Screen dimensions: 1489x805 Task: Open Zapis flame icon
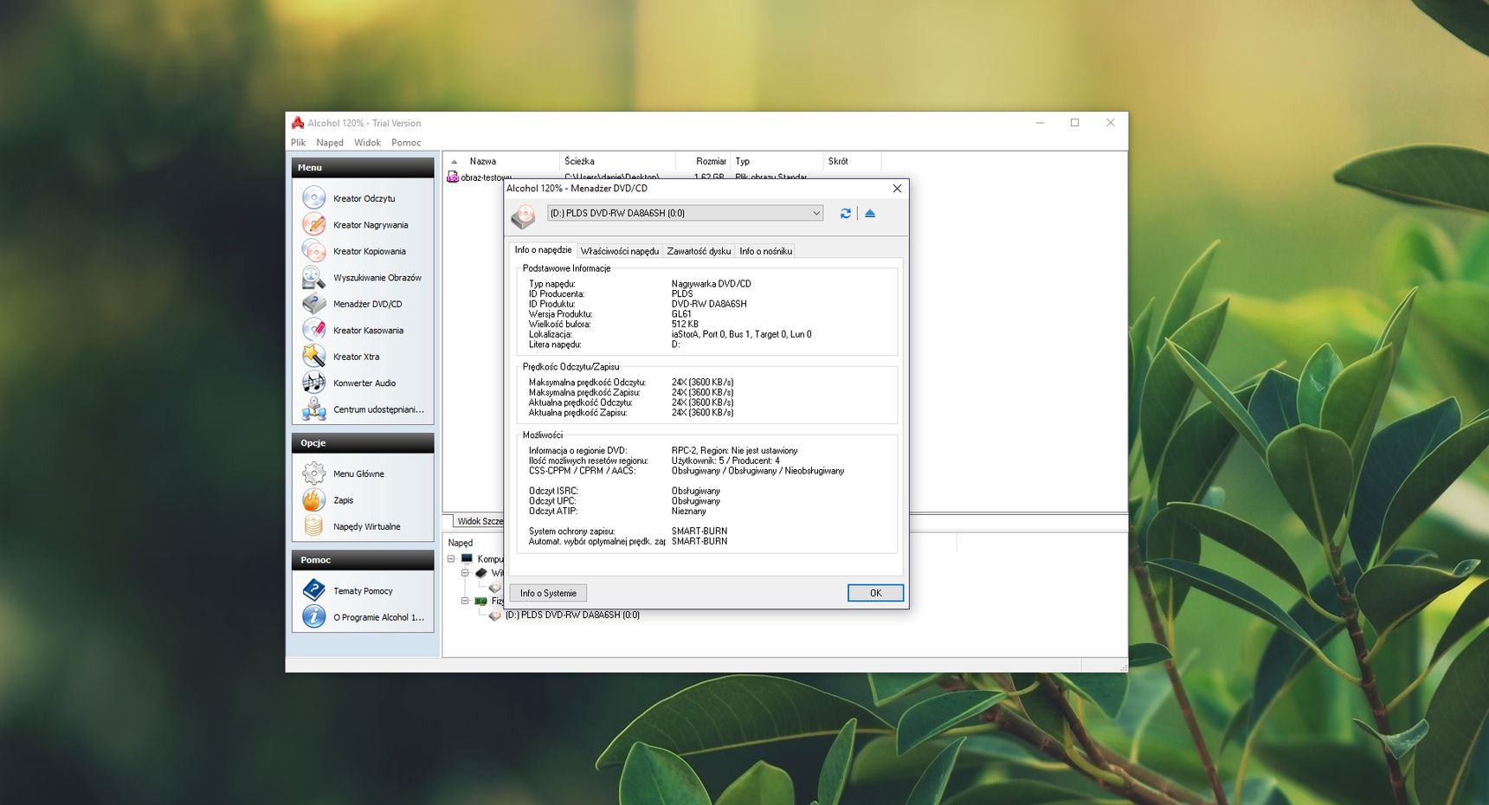point(313,499)
